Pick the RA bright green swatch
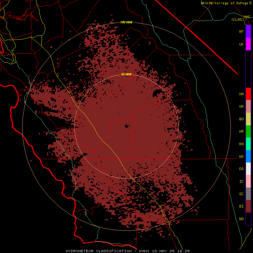253x253 pixels. (248, 144)
